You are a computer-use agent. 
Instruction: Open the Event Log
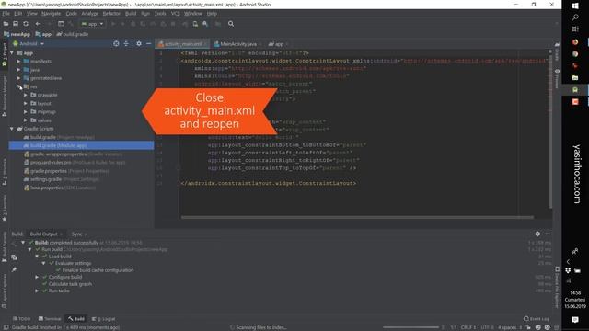(537, 319)
